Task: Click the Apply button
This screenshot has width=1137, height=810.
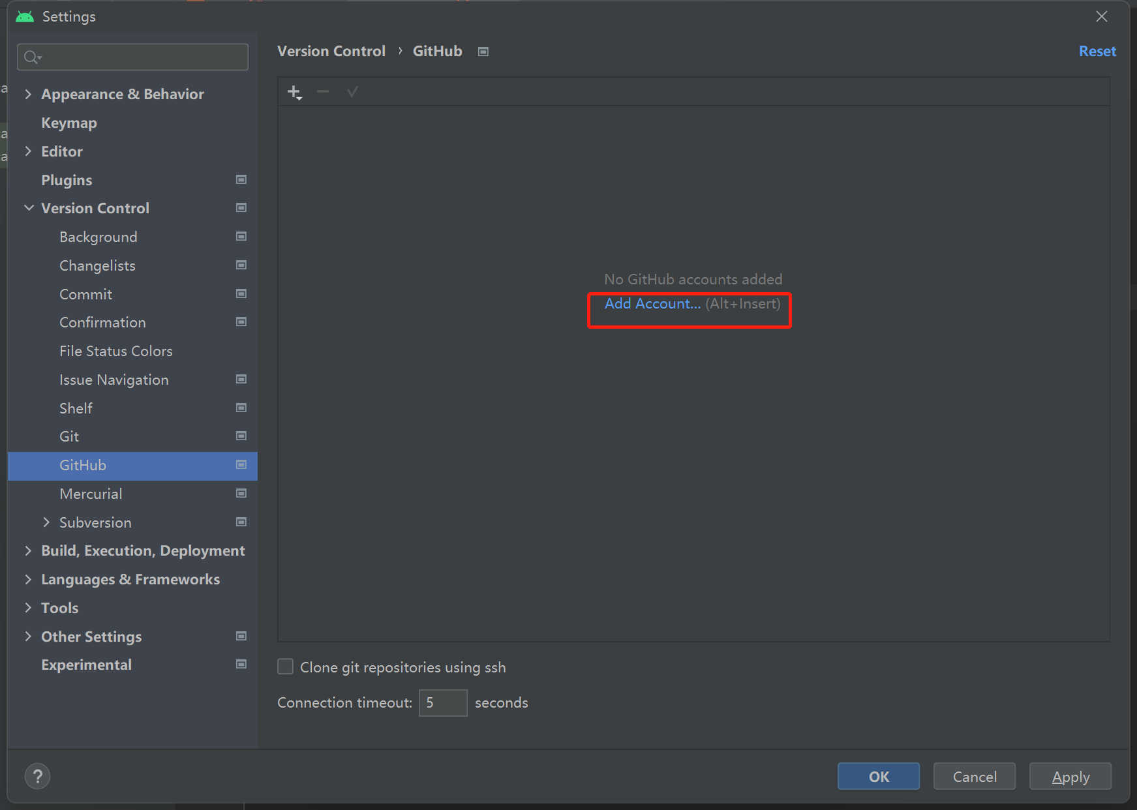Action: point(1070,776)
